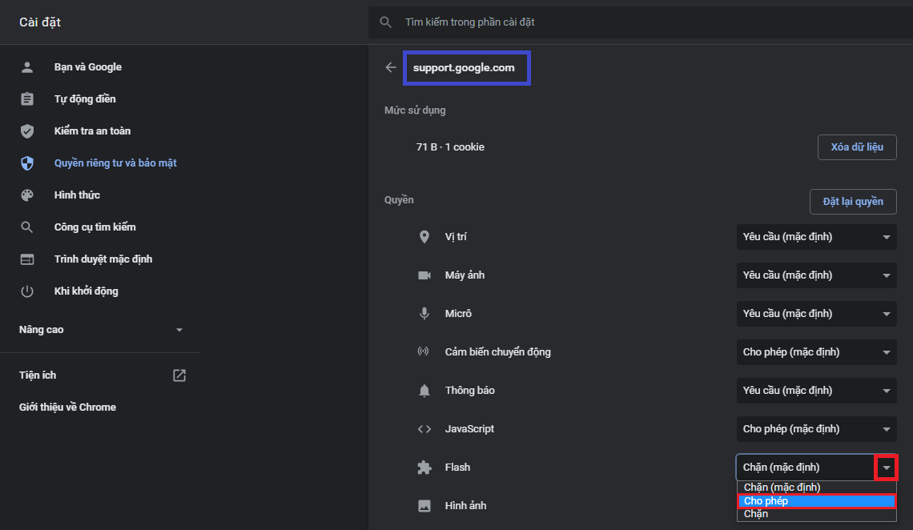Click the shield icon for Quyền riêng tư và bảo mật
Screen dimensions: 913x530
pyautogui.click(x=26, y=163)
